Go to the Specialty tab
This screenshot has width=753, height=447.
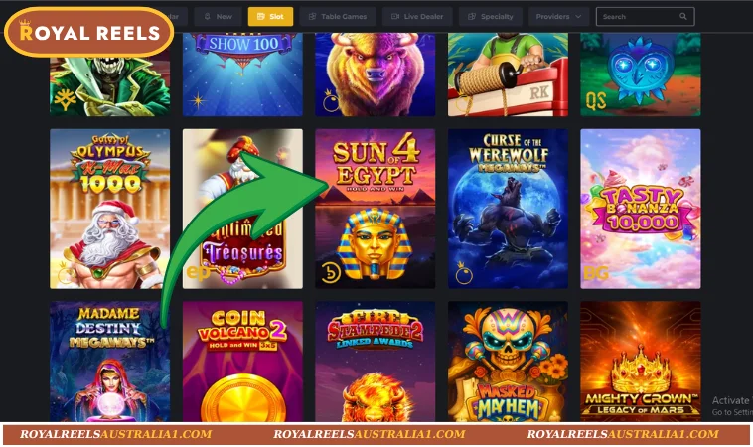491,16
